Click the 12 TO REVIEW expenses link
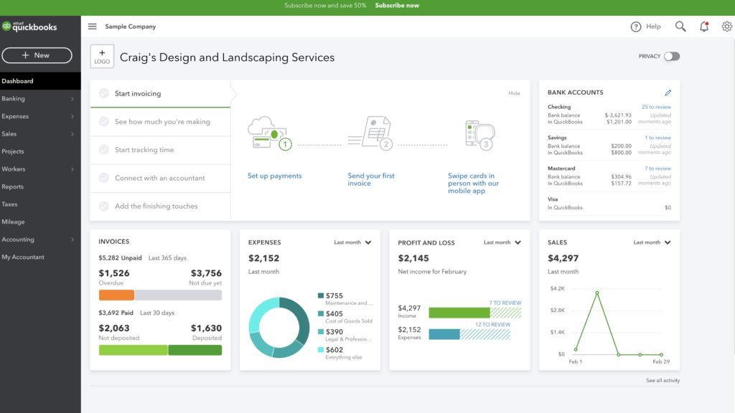 [492, 325]
